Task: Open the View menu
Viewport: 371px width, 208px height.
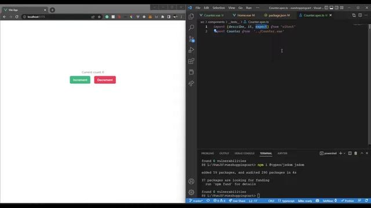Action: point(231,8)
